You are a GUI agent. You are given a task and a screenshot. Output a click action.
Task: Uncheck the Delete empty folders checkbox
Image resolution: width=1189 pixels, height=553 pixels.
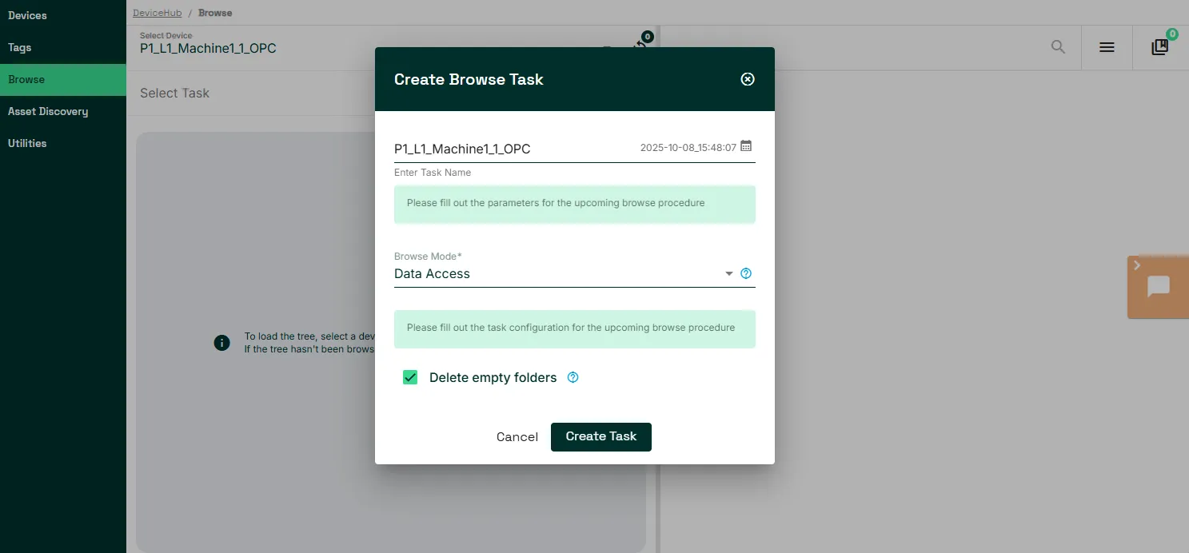410,377
